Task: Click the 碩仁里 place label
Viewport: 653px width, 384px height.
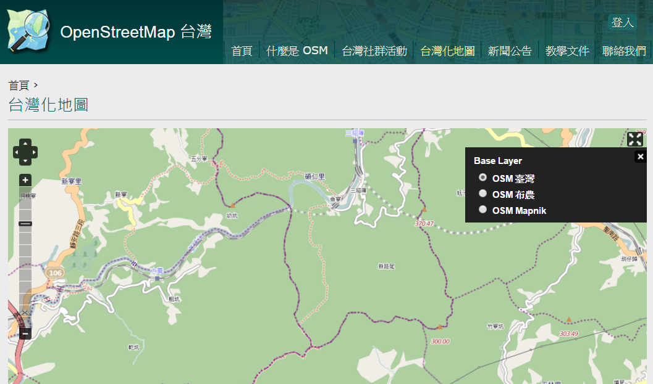Action: click(314, 177)
